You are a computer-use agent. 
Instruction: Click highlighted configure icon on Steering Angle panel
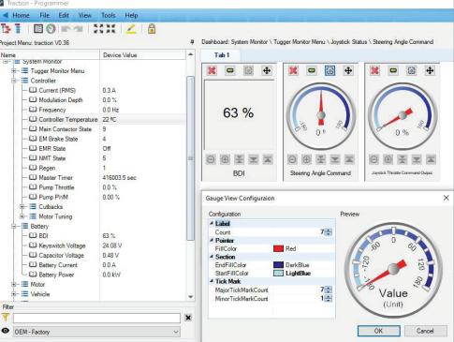tap(330, 70)
